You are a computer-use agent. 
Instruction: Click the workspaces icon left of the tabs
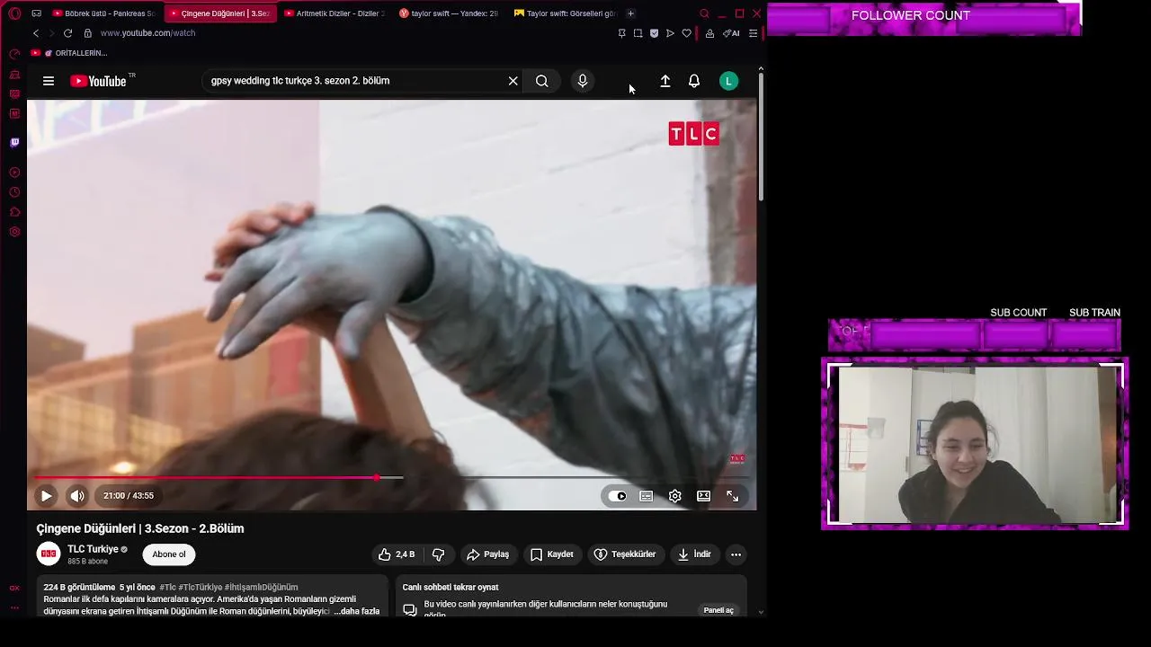click(36, 13)
